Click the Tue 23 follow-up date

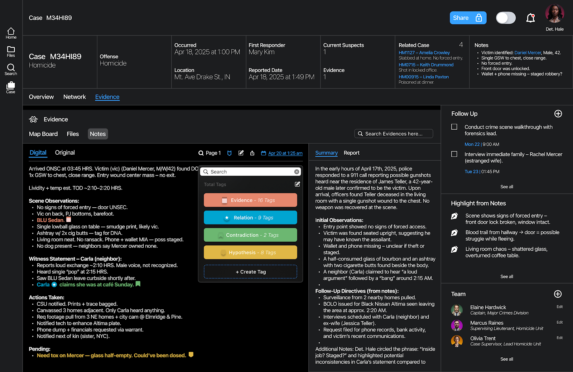point(471,172)
